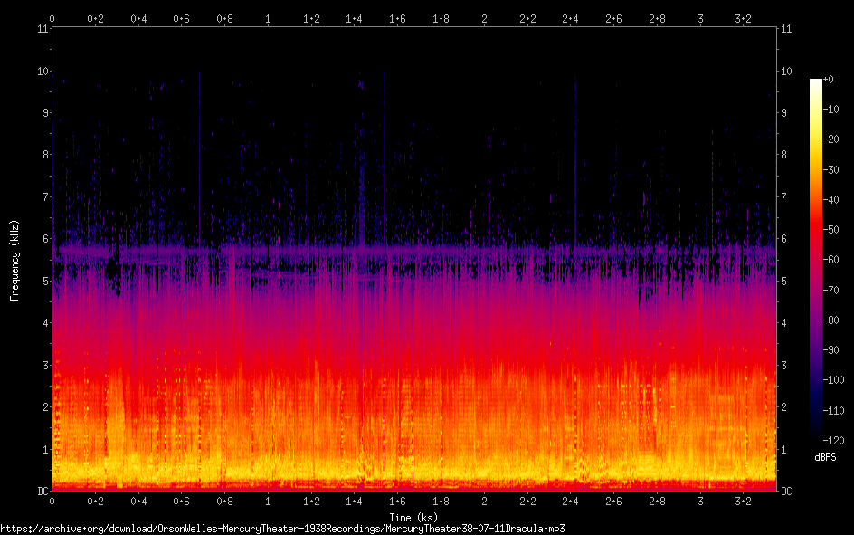Click the archive.org Dracula mp3 URL text
Viewport: 854px width, 535px height.
coord(282,529)
